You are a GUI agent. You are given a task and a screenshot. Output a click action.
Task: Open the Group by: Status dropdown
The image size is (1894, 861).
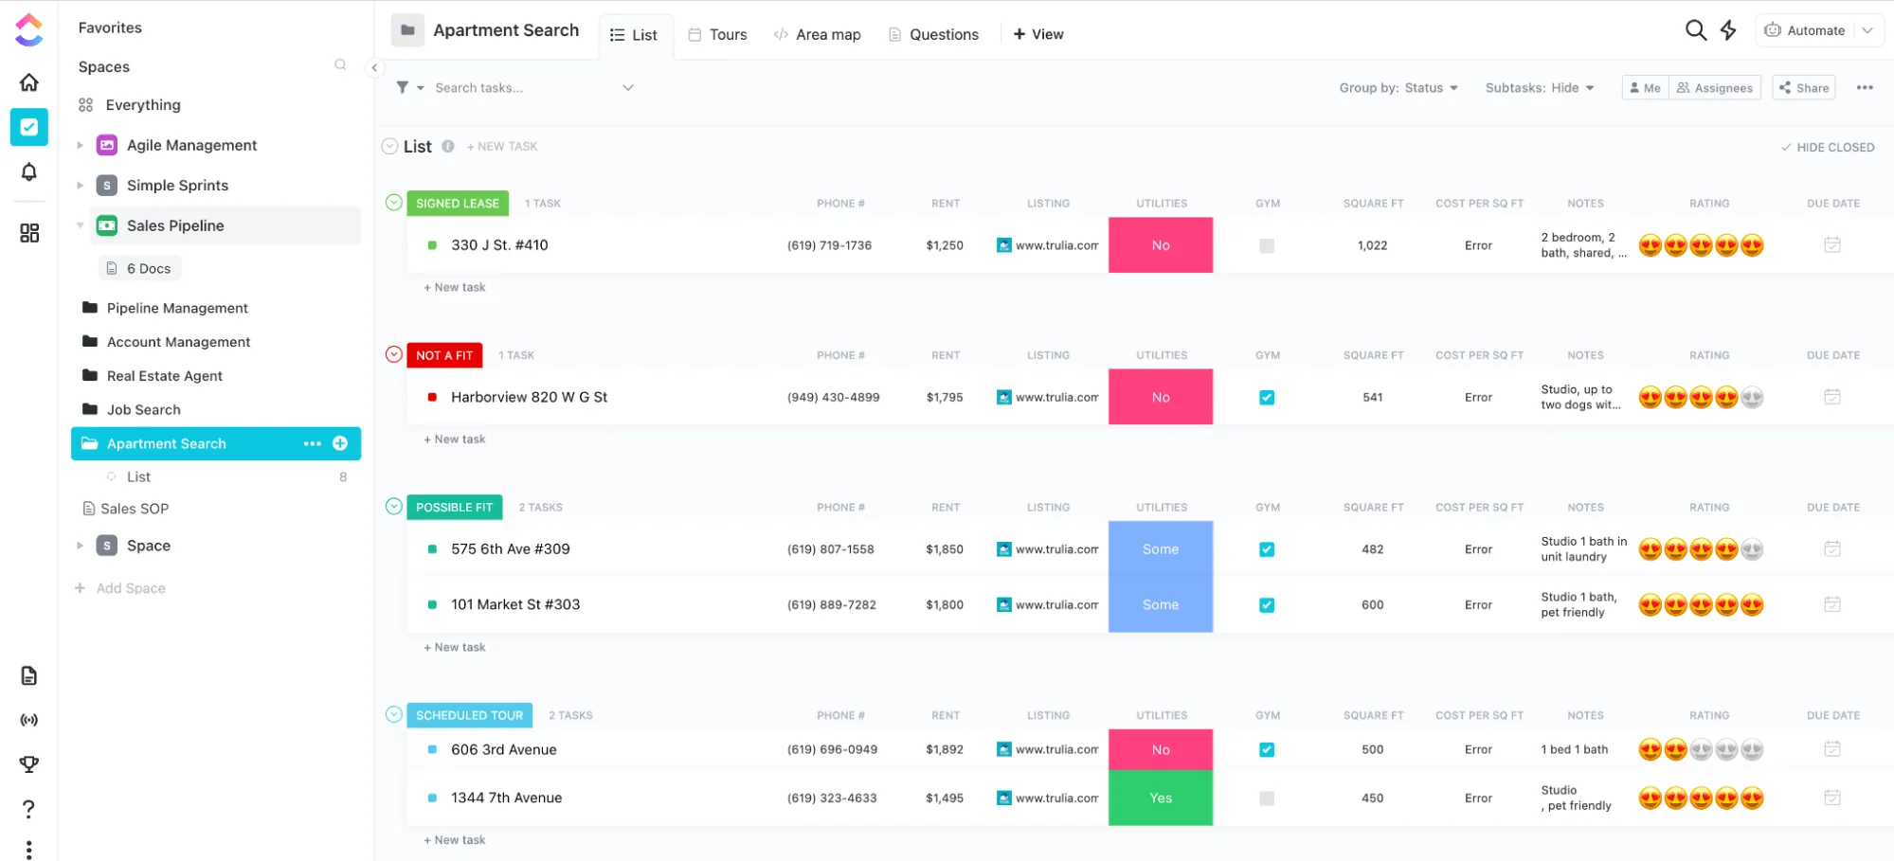click(1398, 88)
